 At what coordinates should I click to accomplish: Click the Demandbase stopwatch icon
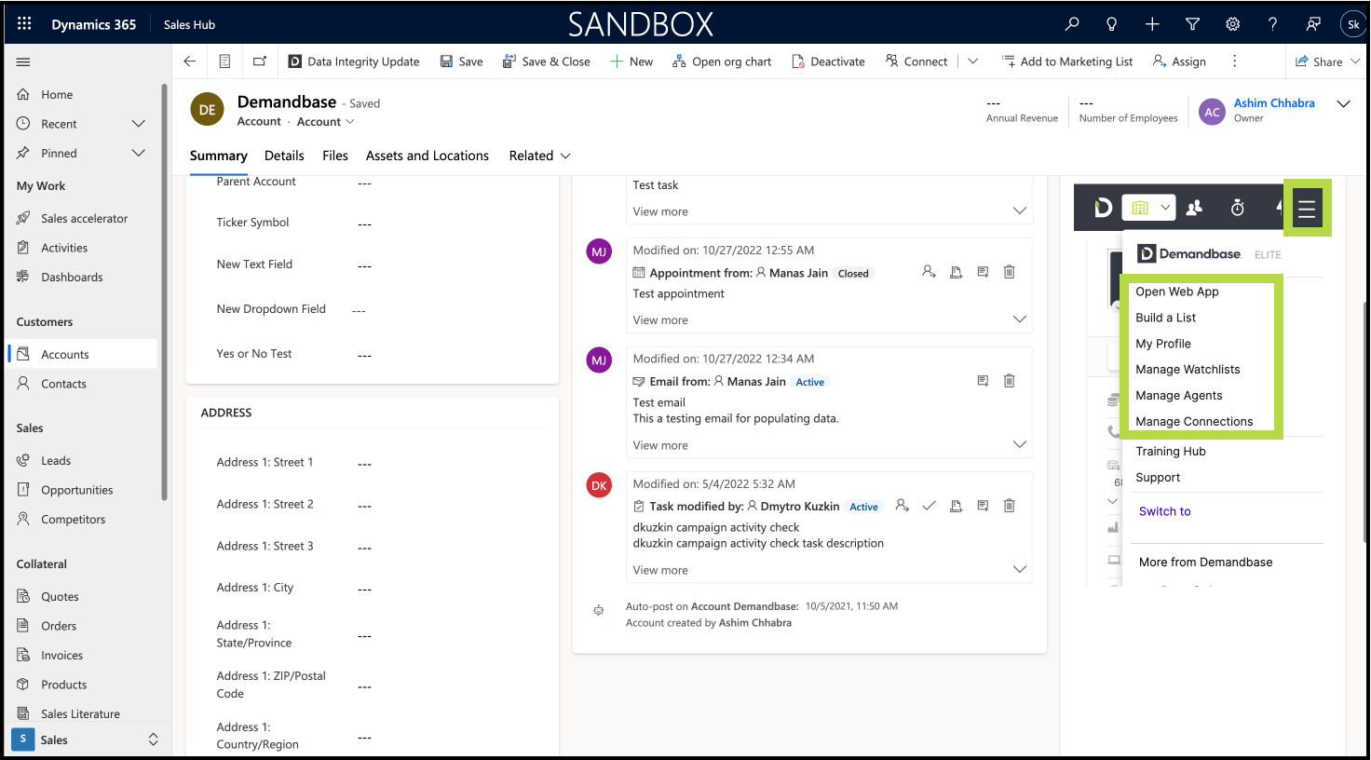(x=1237, y=208)
